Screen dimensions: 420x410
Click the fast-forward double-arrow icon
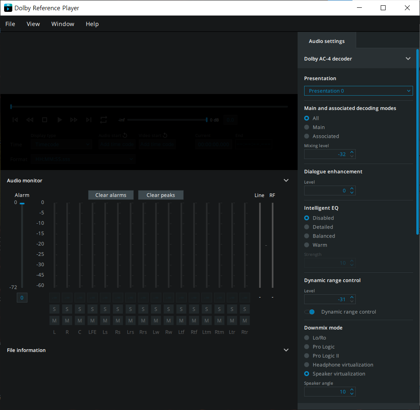[x=74, y=120]
